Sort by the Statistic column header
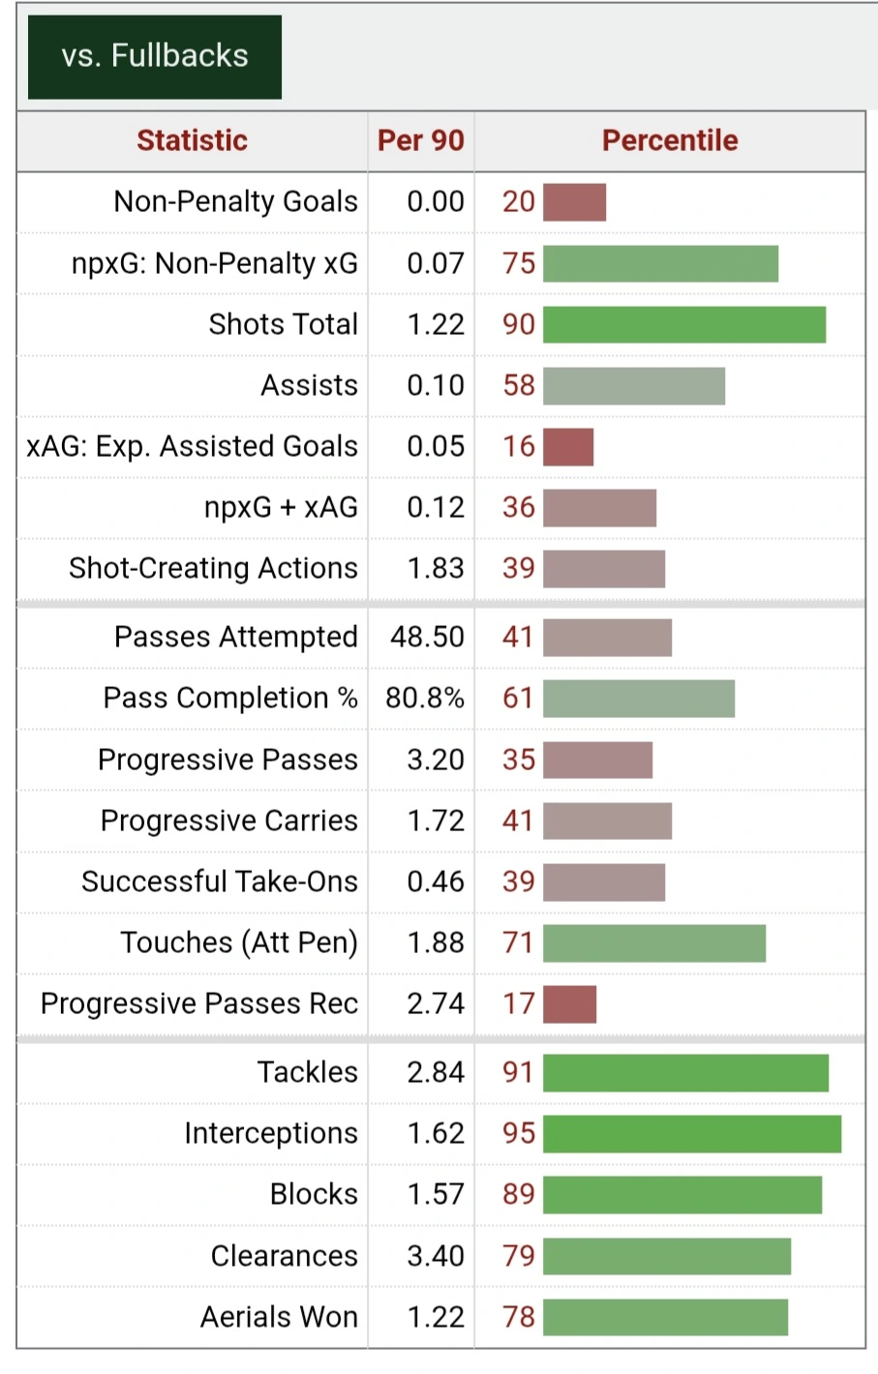The image size is (878, 1374). click(192, 141)
